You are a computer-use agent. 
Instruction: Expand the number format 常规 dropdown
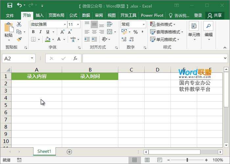(144, 25)
